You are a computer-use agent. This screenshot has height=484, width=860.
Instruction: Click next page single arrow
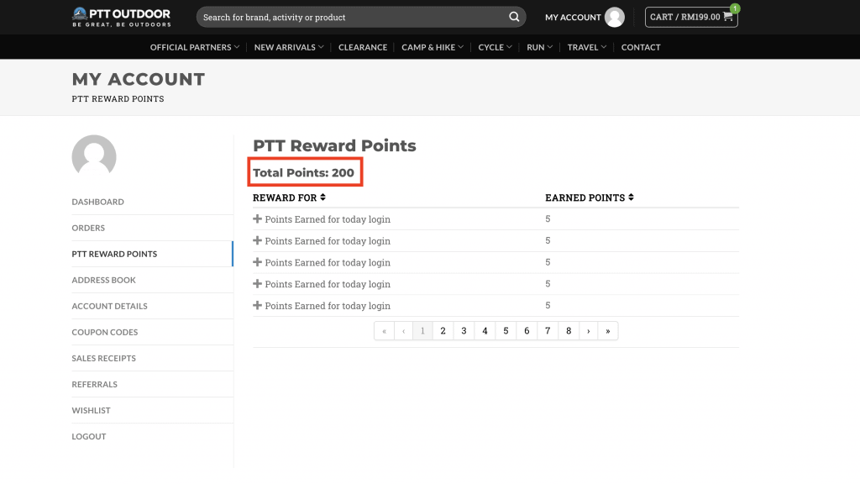point(588,331)
